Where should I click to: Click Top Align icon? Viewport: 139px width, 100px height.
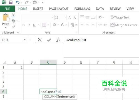point(82,17)
